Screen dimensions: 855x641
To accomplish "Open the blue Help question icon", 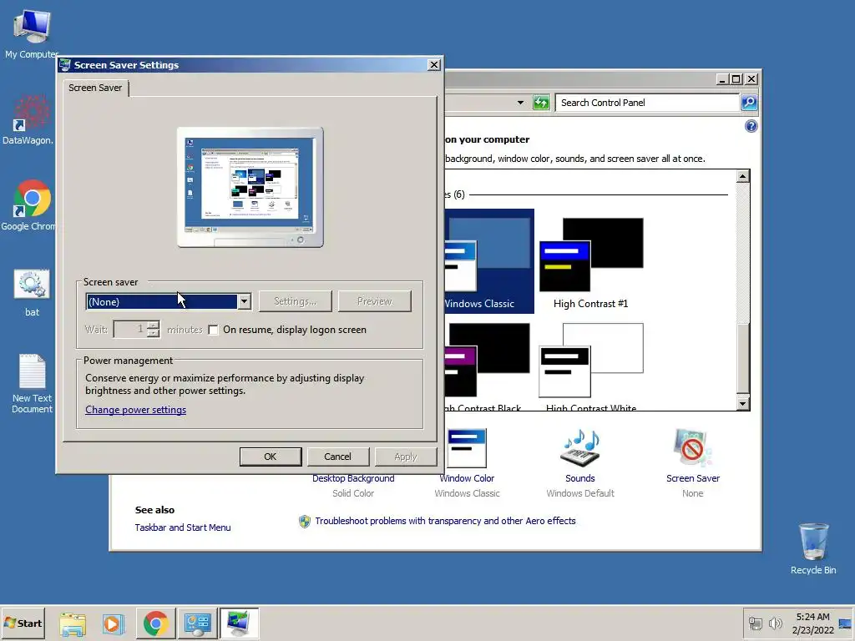I will pos(751,127).
